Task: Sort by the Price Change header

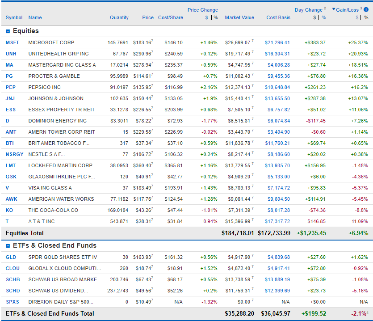Action: point(203,10)
